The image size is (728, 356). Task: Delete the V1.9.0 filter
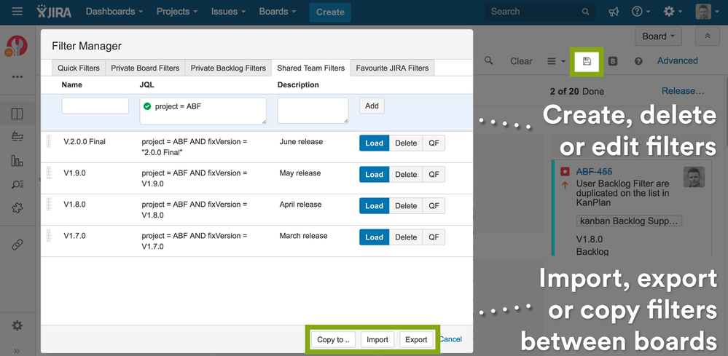406,174
